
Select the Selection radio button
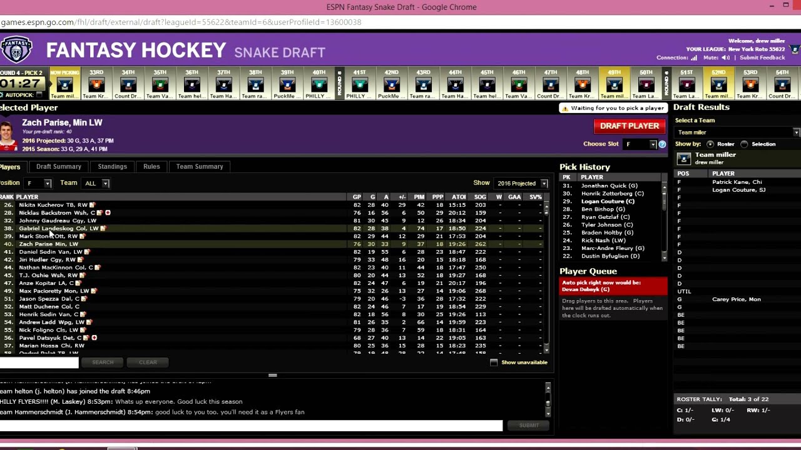coord(744,144)
